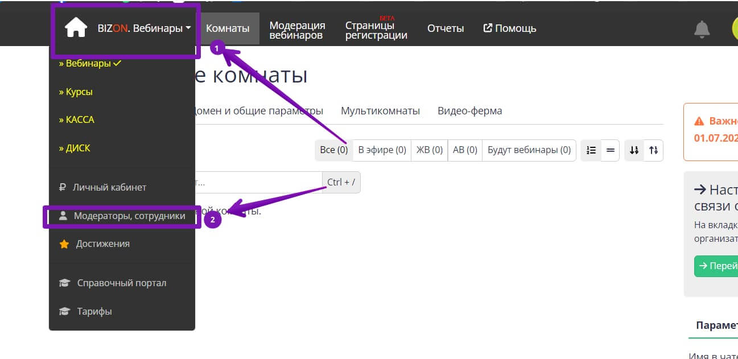Open the Комнаты menu item
The width and height of the screenshot is (738, 359).
(228, 28)
